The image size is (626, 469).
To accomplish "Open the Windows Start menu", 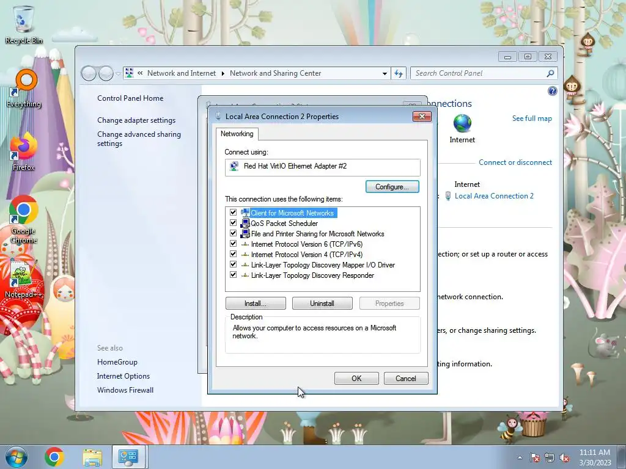I will click(x=16, y=457).
